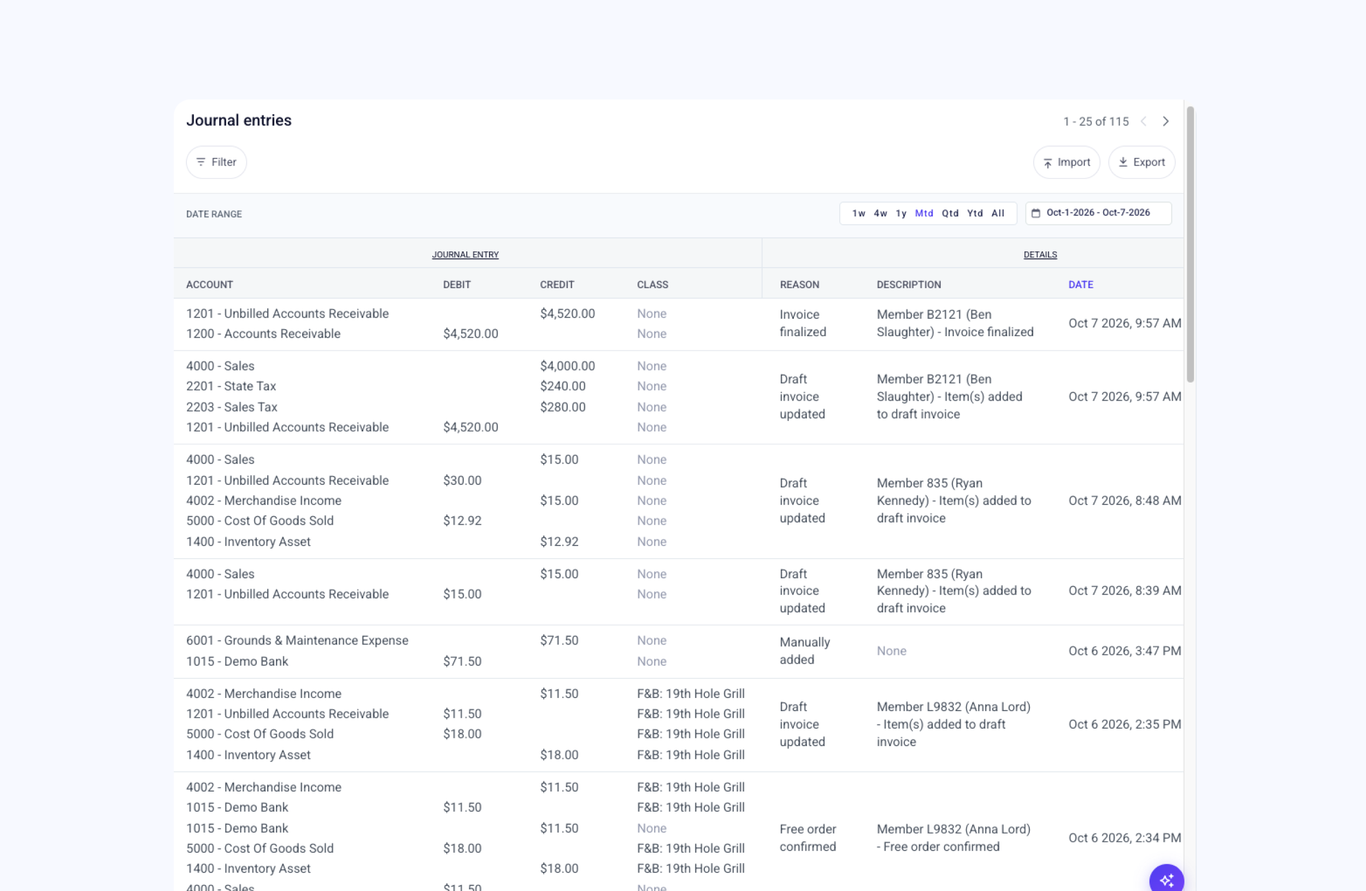Click the Export button
Viewport: 1366px width, 891px height.
(x=1141, y=162)
